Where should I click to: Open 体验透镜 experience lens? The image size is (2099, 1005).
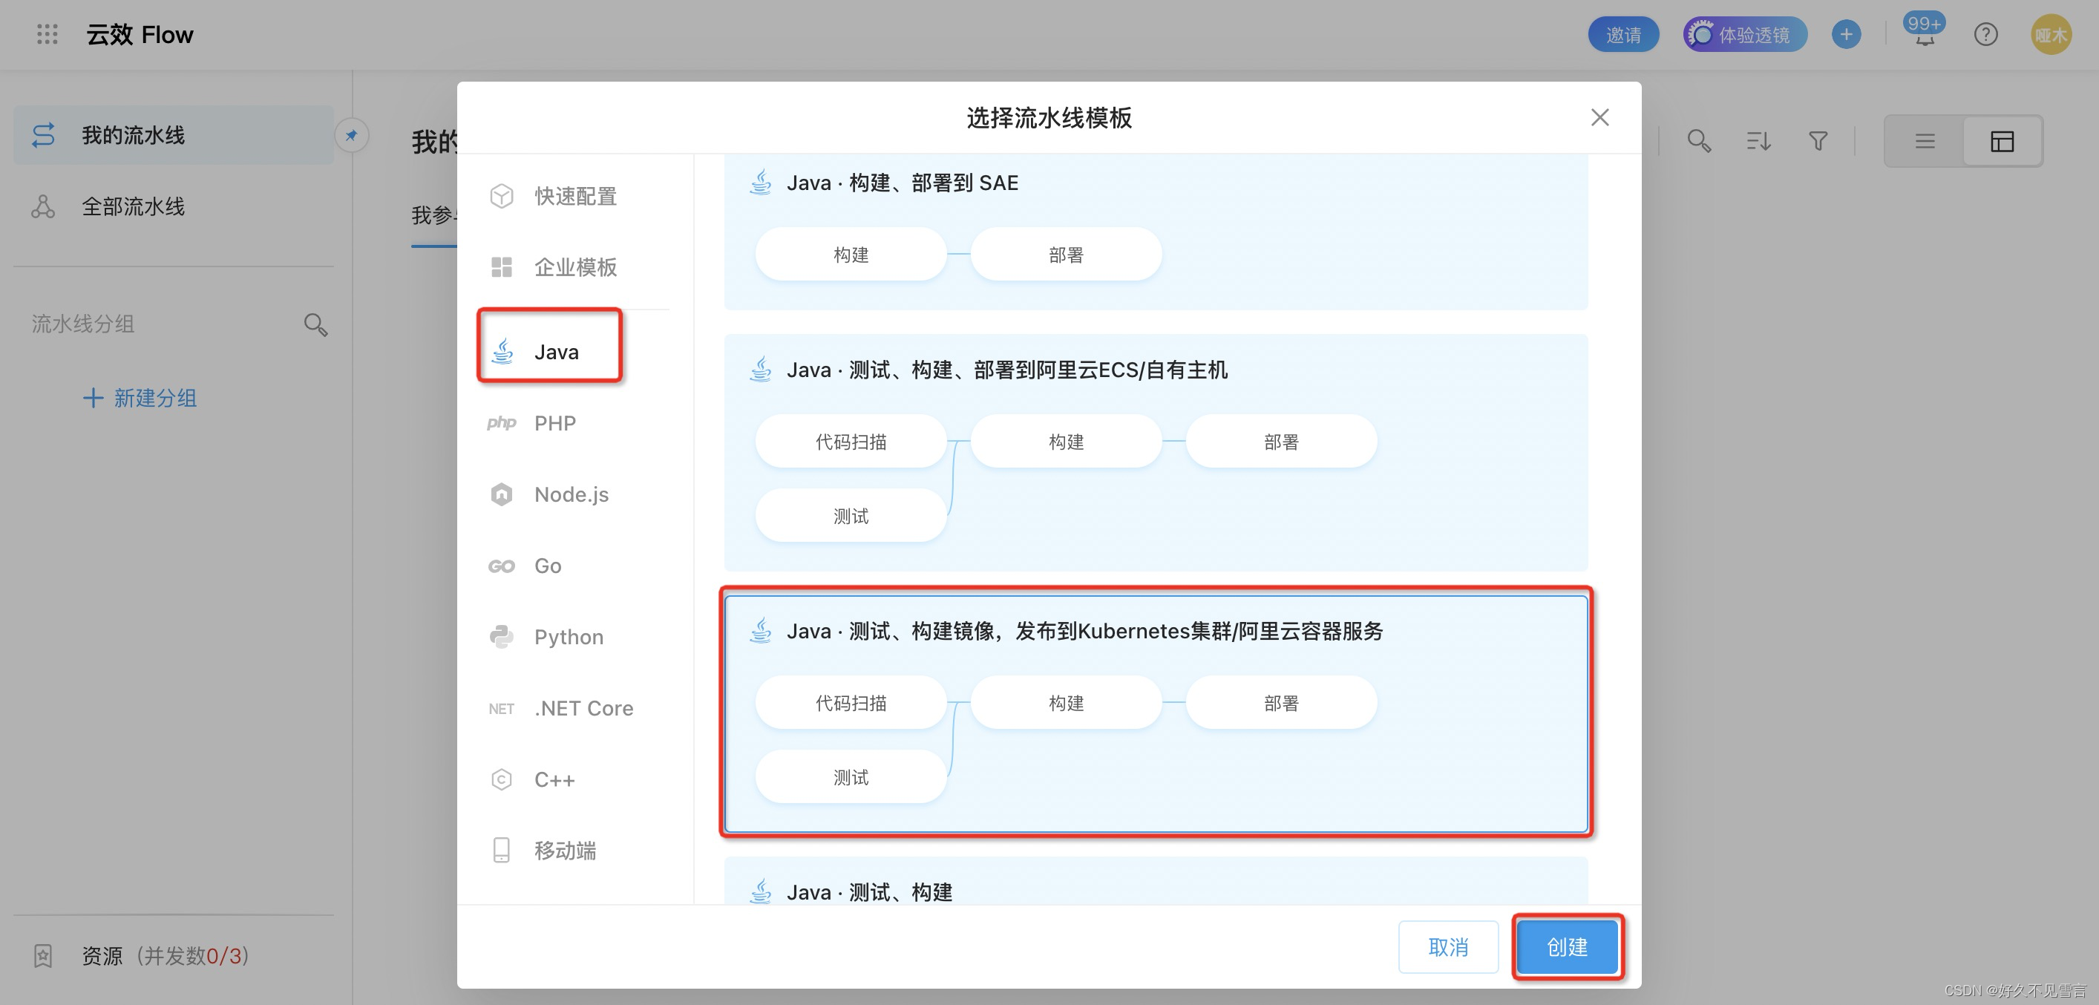(x=1744, y=35)
